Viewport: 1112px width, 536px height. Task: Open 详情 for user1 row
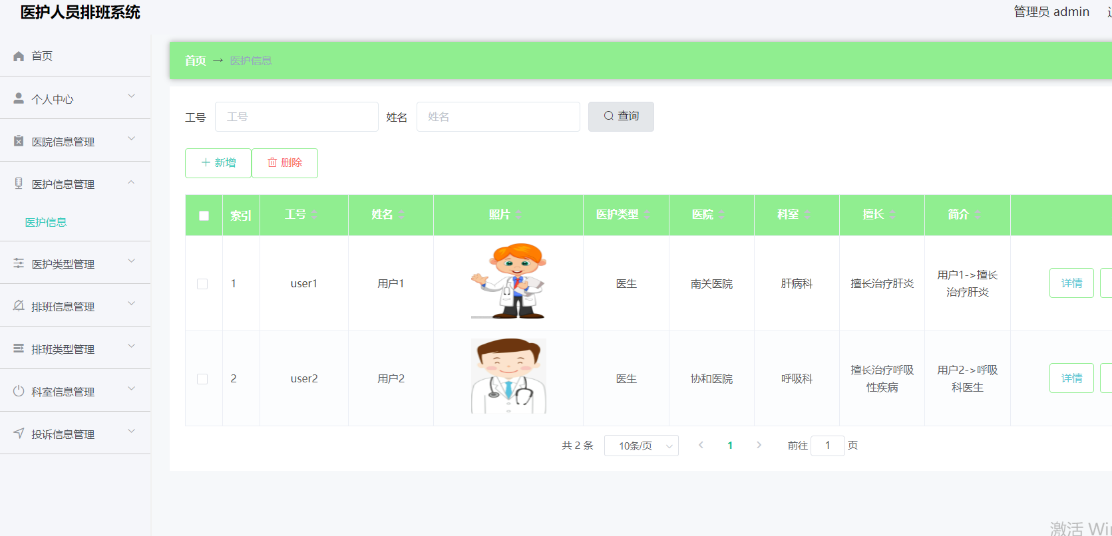point(1071,283)
